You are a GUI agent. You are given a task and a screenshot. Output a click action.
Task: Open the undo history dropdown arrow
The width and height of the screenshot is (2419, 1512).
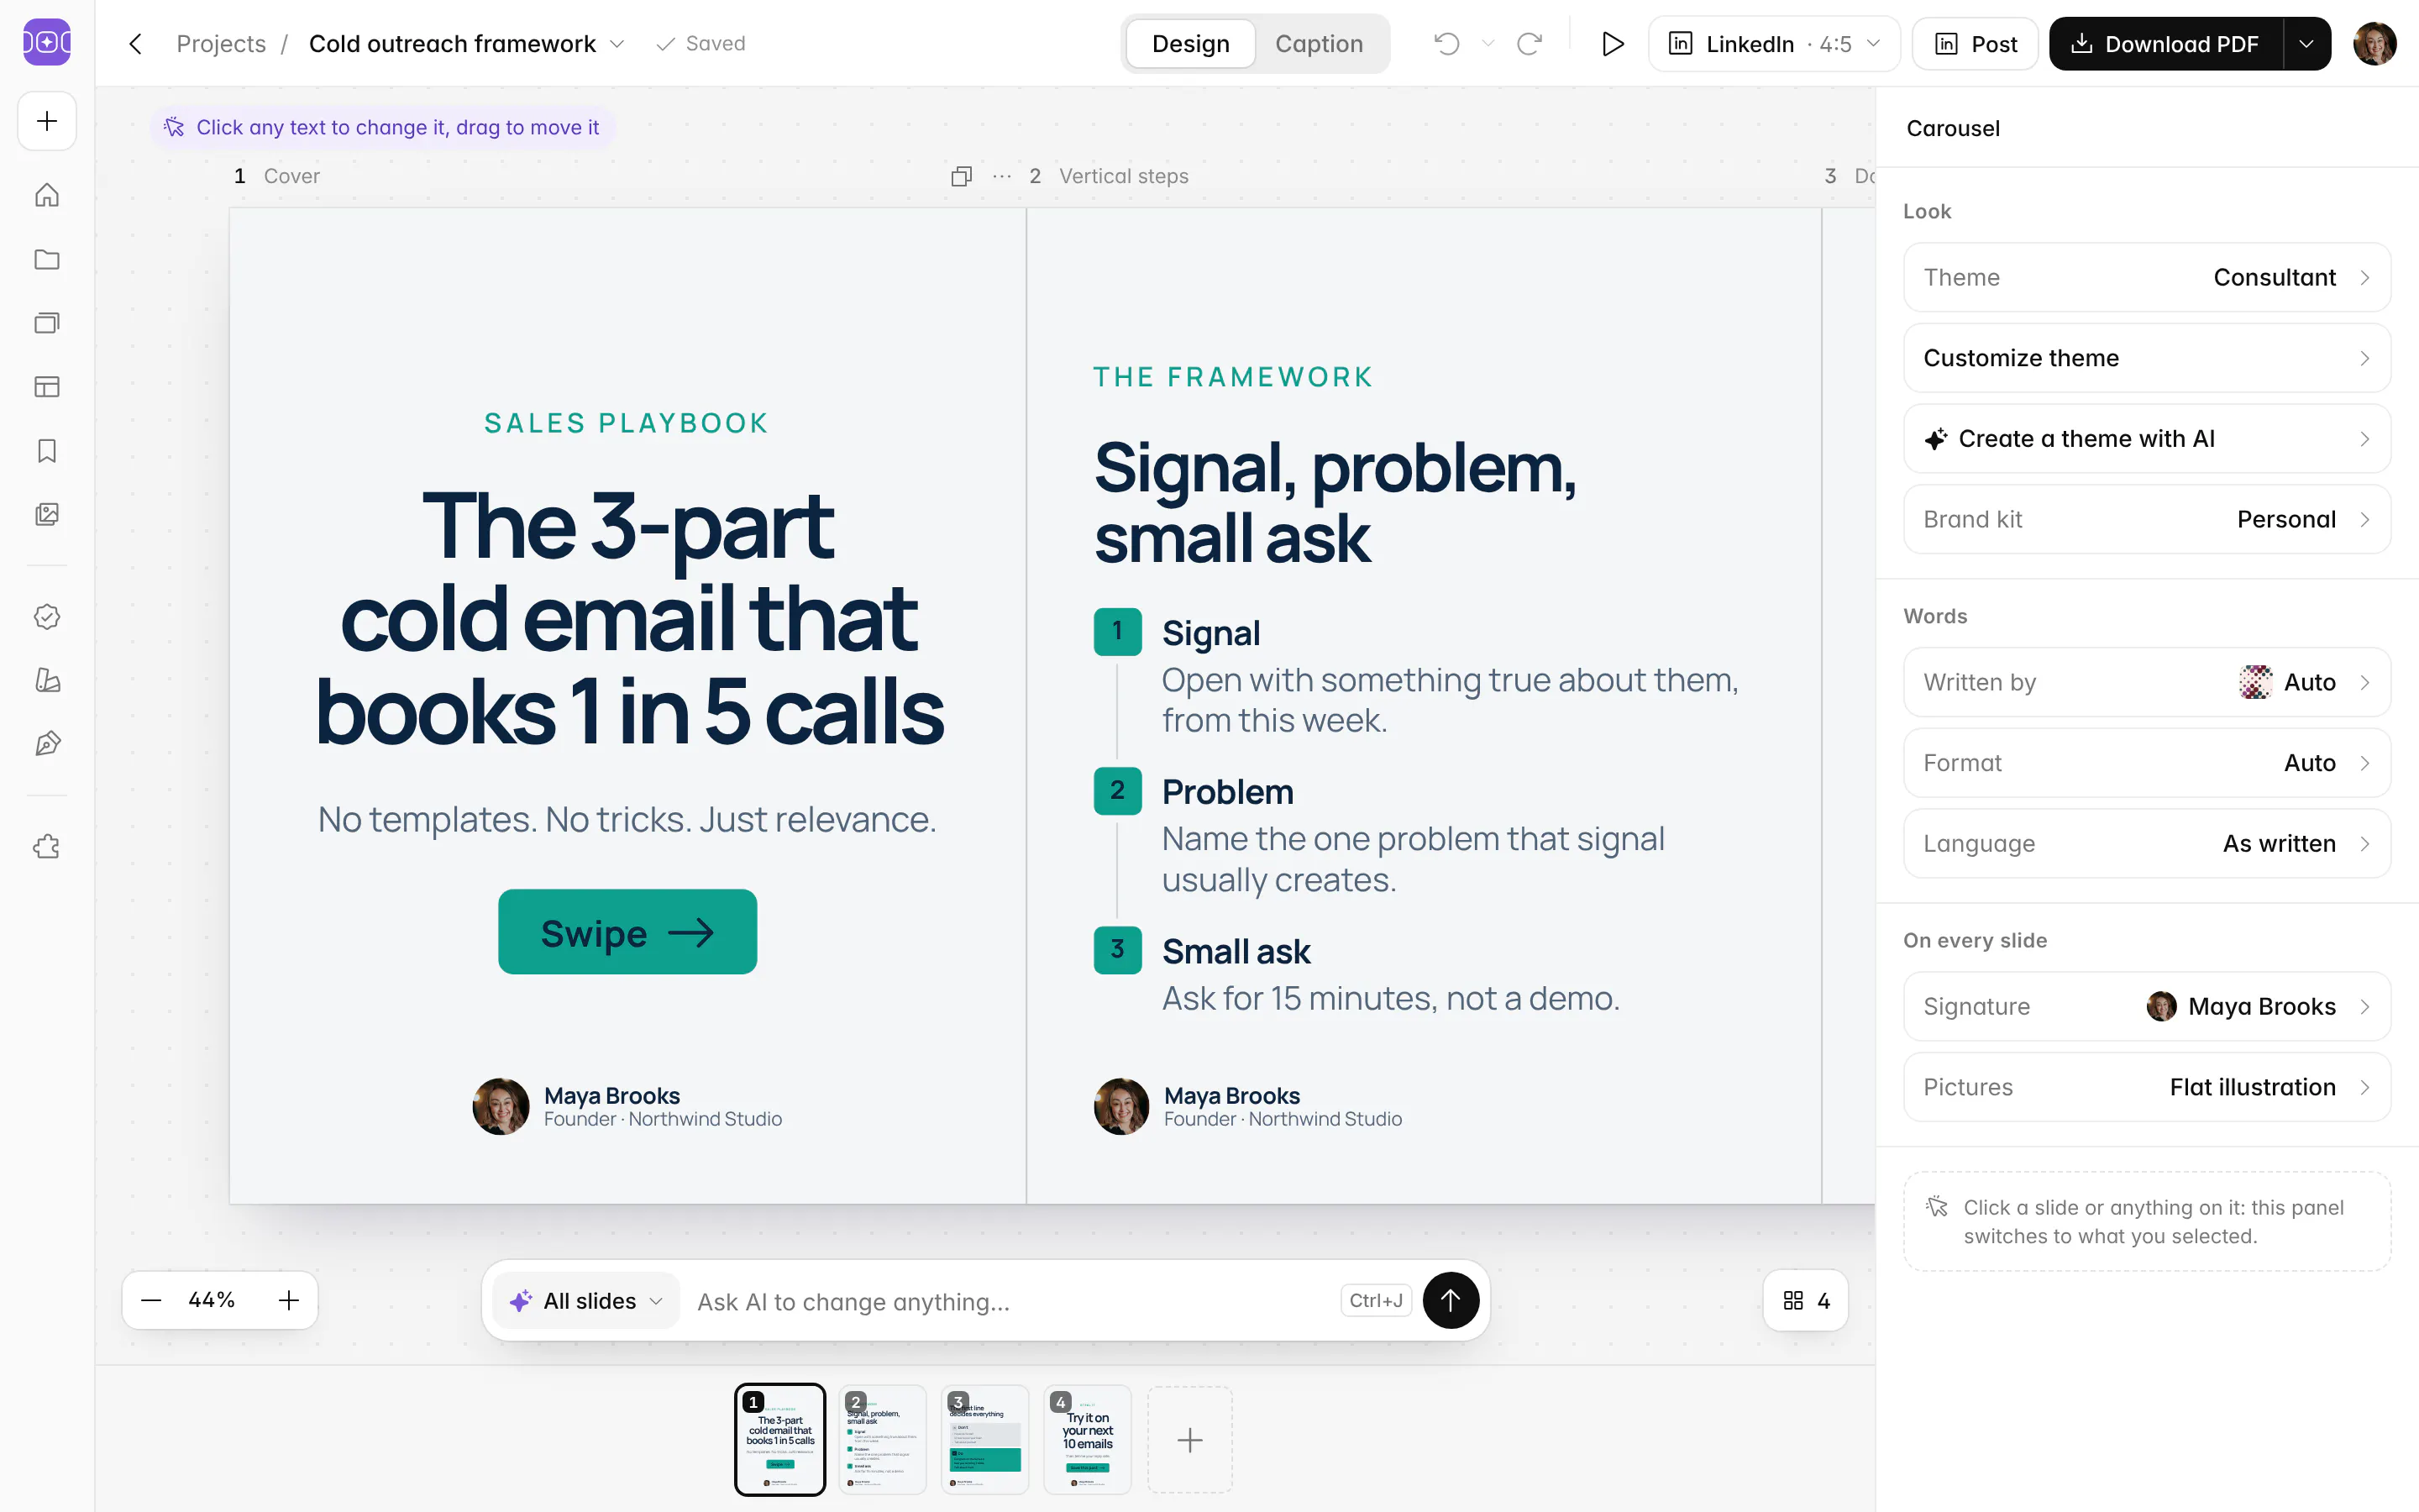tap(1488, 43)
